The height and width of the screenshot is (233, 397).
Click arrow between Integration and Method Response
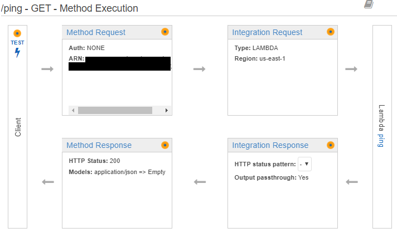coord(200,182)
